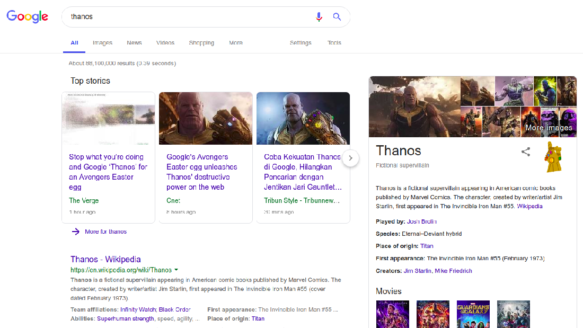Open Jim Starlin creator link
This screenshot has height=328, width=583.
tap(418, 271)
